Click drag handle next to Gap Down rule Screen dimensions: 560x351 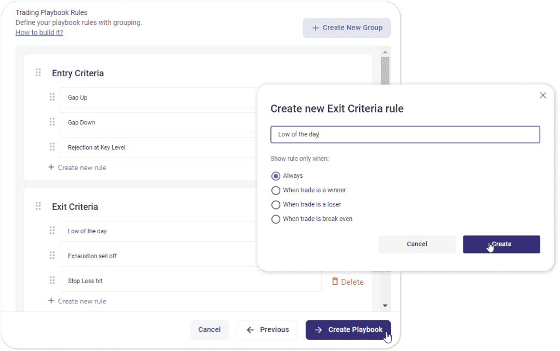pos(52,122)
